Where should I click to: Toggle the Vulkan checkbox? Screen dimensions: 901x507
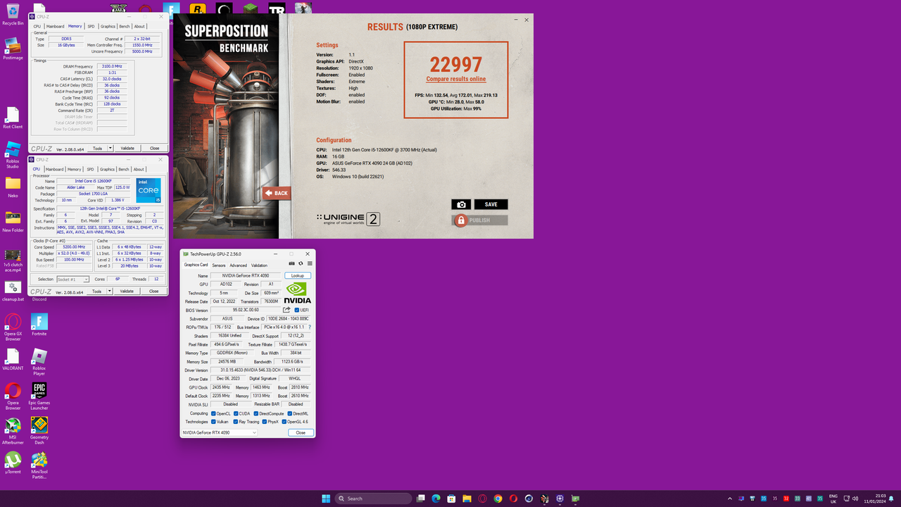(213, 422)
